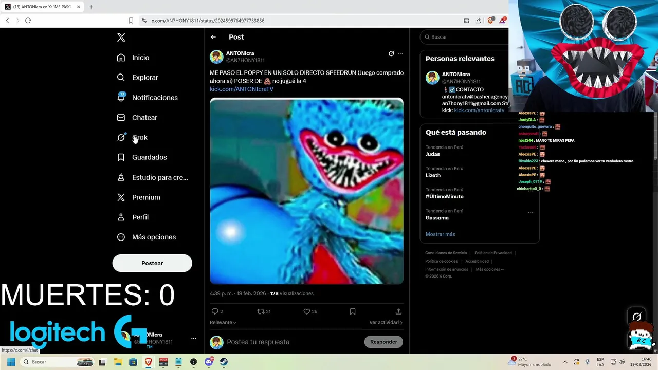
Task: Click the share icon on the post
Action: tap(398, 311)
